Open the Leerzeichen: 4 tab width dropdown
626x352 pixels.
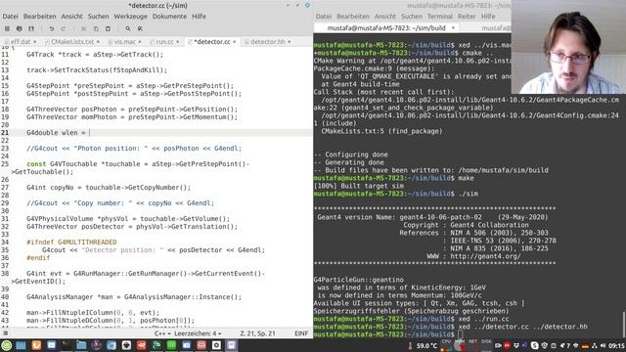198,333
